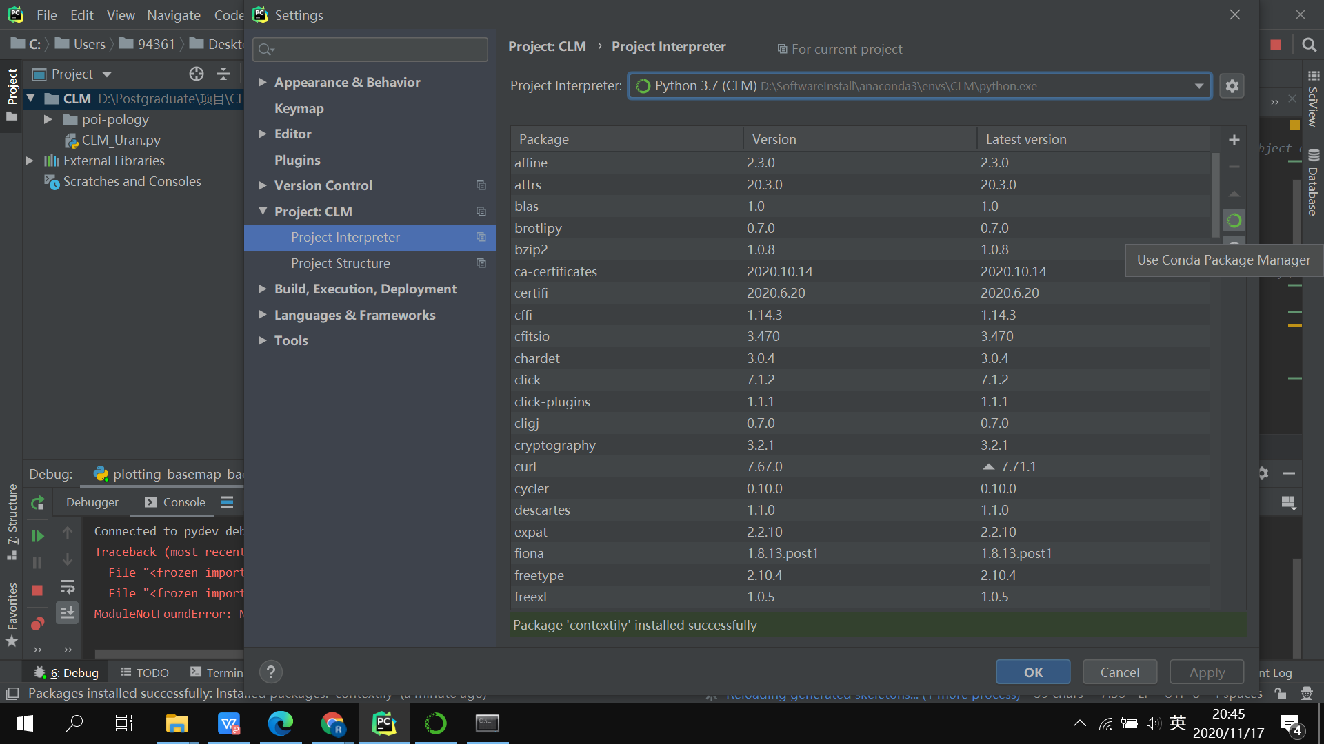
Task: Open the interpreter gear settings icon
Action: click(x=1232, y=86)
